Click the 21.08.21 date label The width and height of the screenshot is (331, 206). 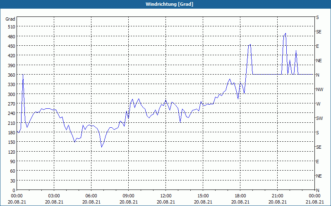pyautogui.click(x=314, y=202)
